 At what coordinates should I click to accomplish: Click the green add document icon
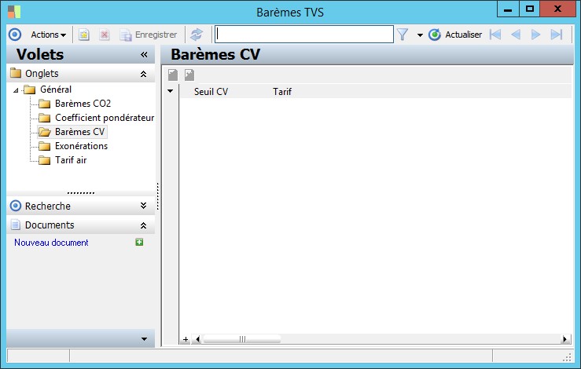[x=139, y=242]
